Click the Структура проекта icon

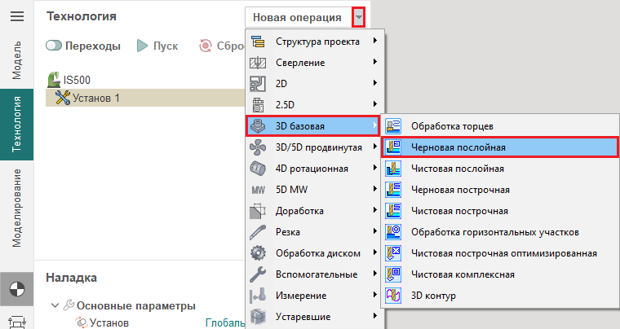[259, 42]
